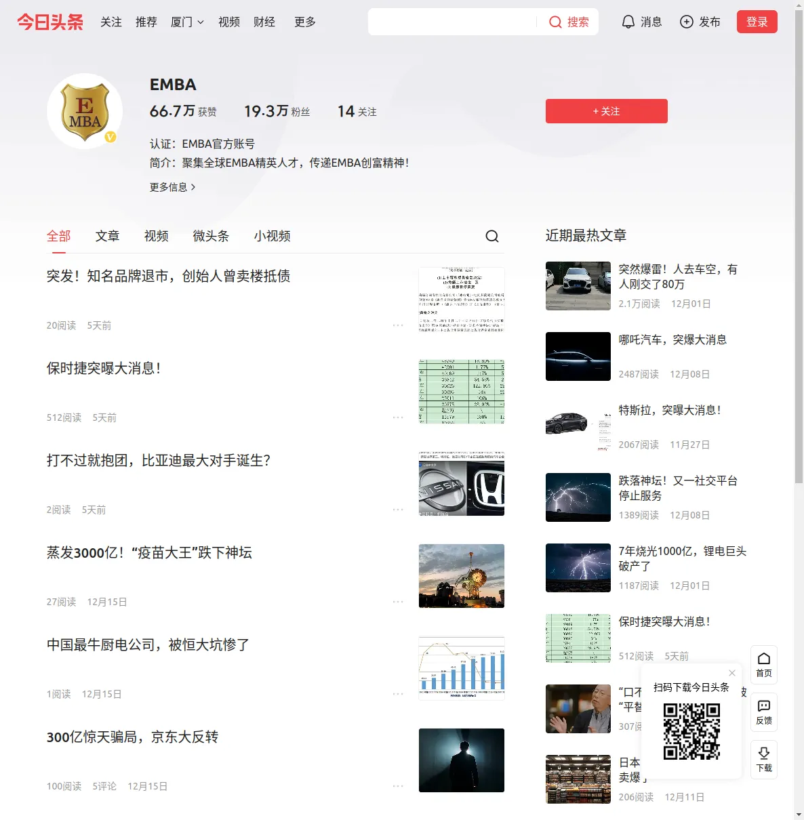Go to 首页 via floating home icon

pos(764,665)
